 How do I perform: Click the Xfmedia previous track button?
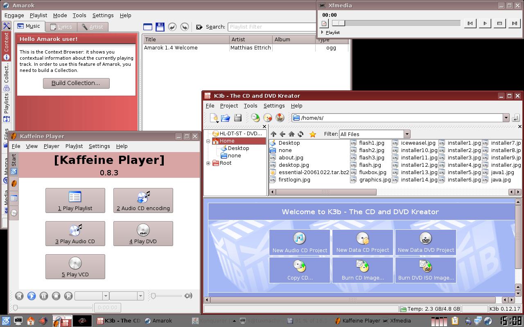coord(470,24)
